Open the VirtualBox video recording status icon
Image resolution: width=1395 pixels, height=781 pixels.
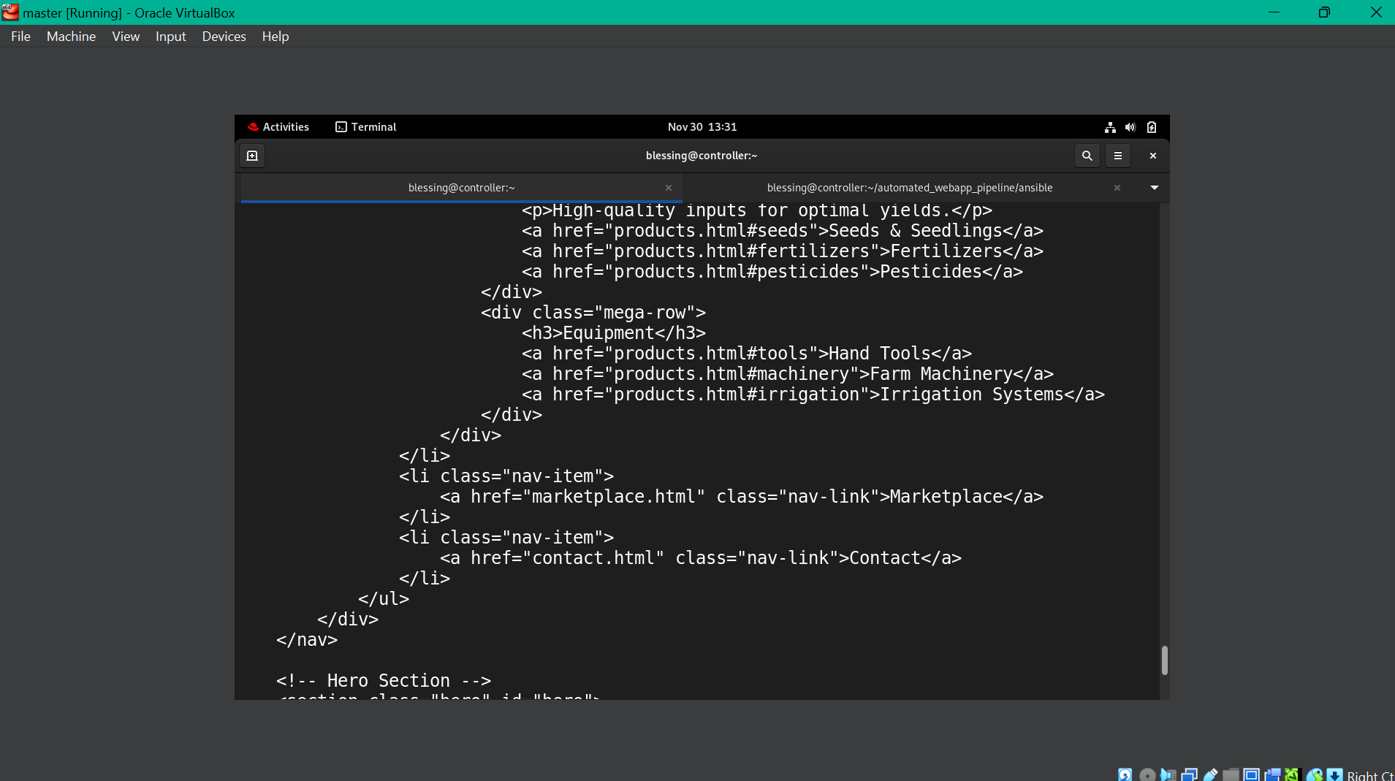[x=1273, y=774]
